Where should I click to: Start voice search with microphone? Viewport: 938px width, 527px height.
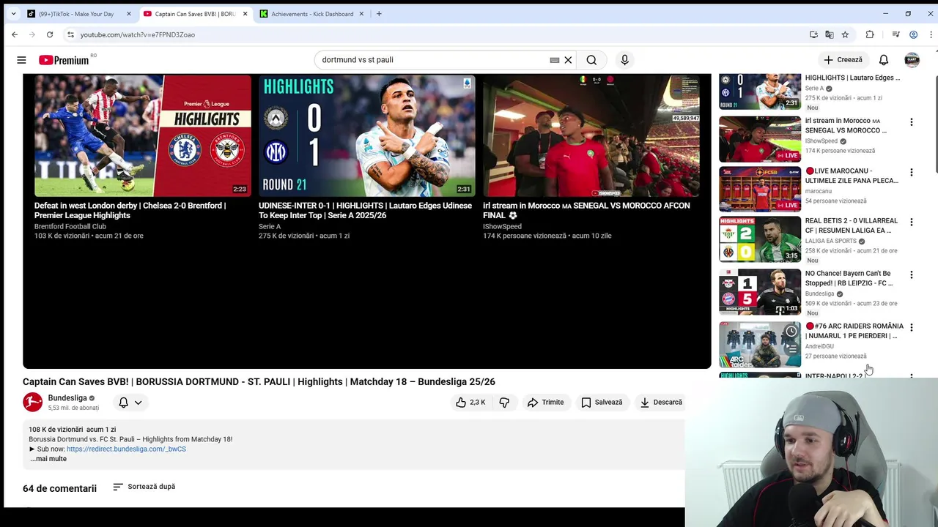click(x=624, y=60)
